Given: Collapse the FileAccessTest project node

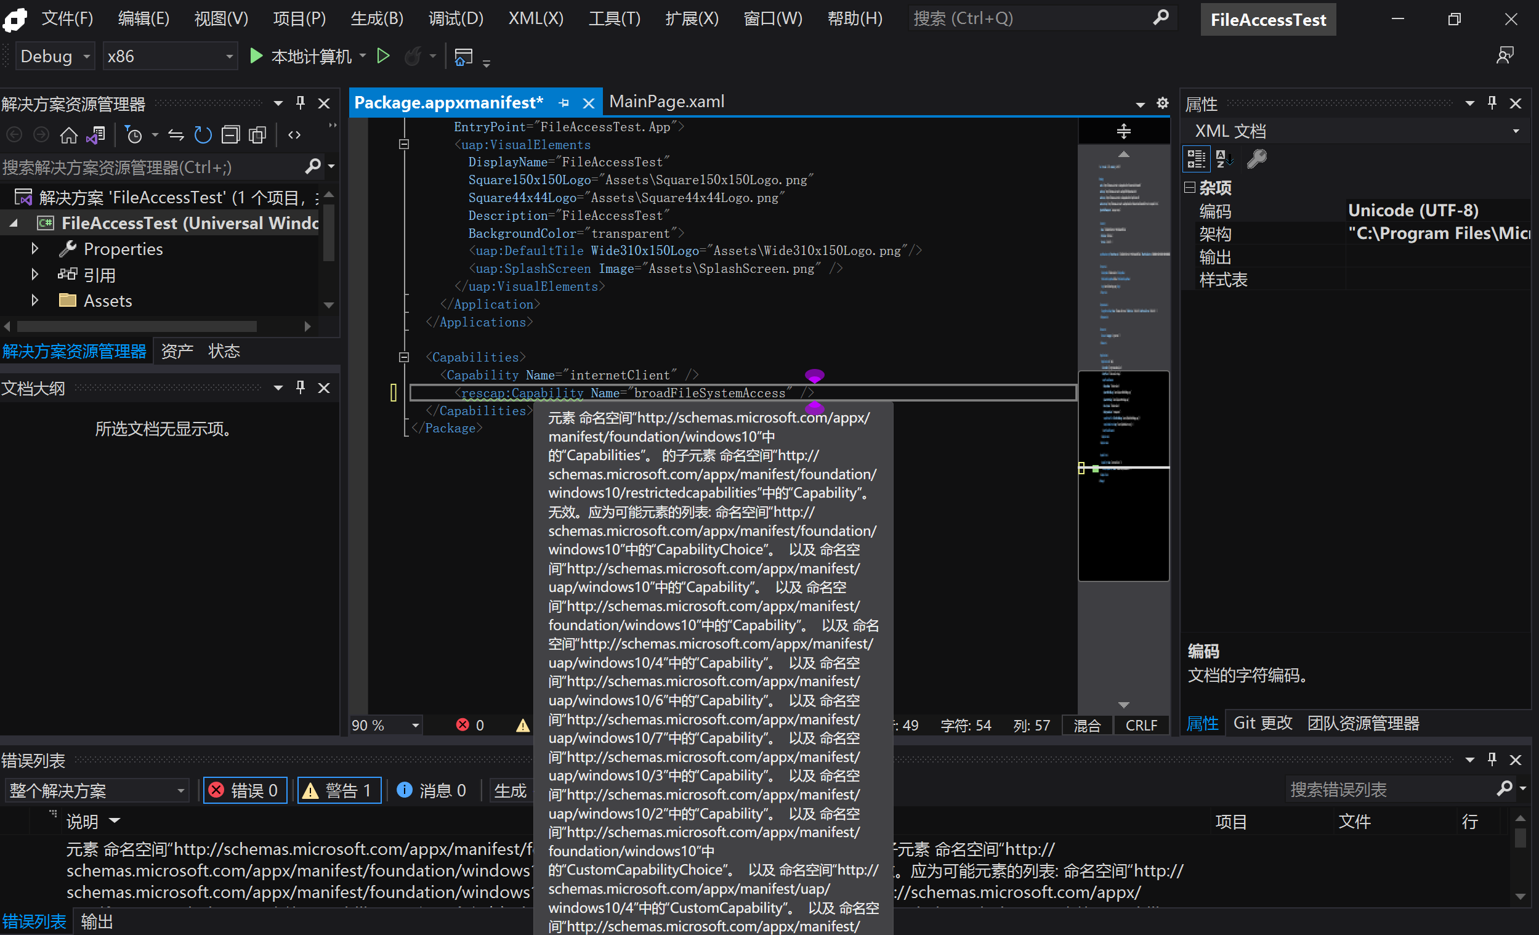Looking at the screenshot, I should pos(13,223).
